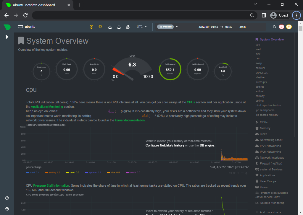Open a new browser tab
Viewport: 303px width, 215px height.
80,5
